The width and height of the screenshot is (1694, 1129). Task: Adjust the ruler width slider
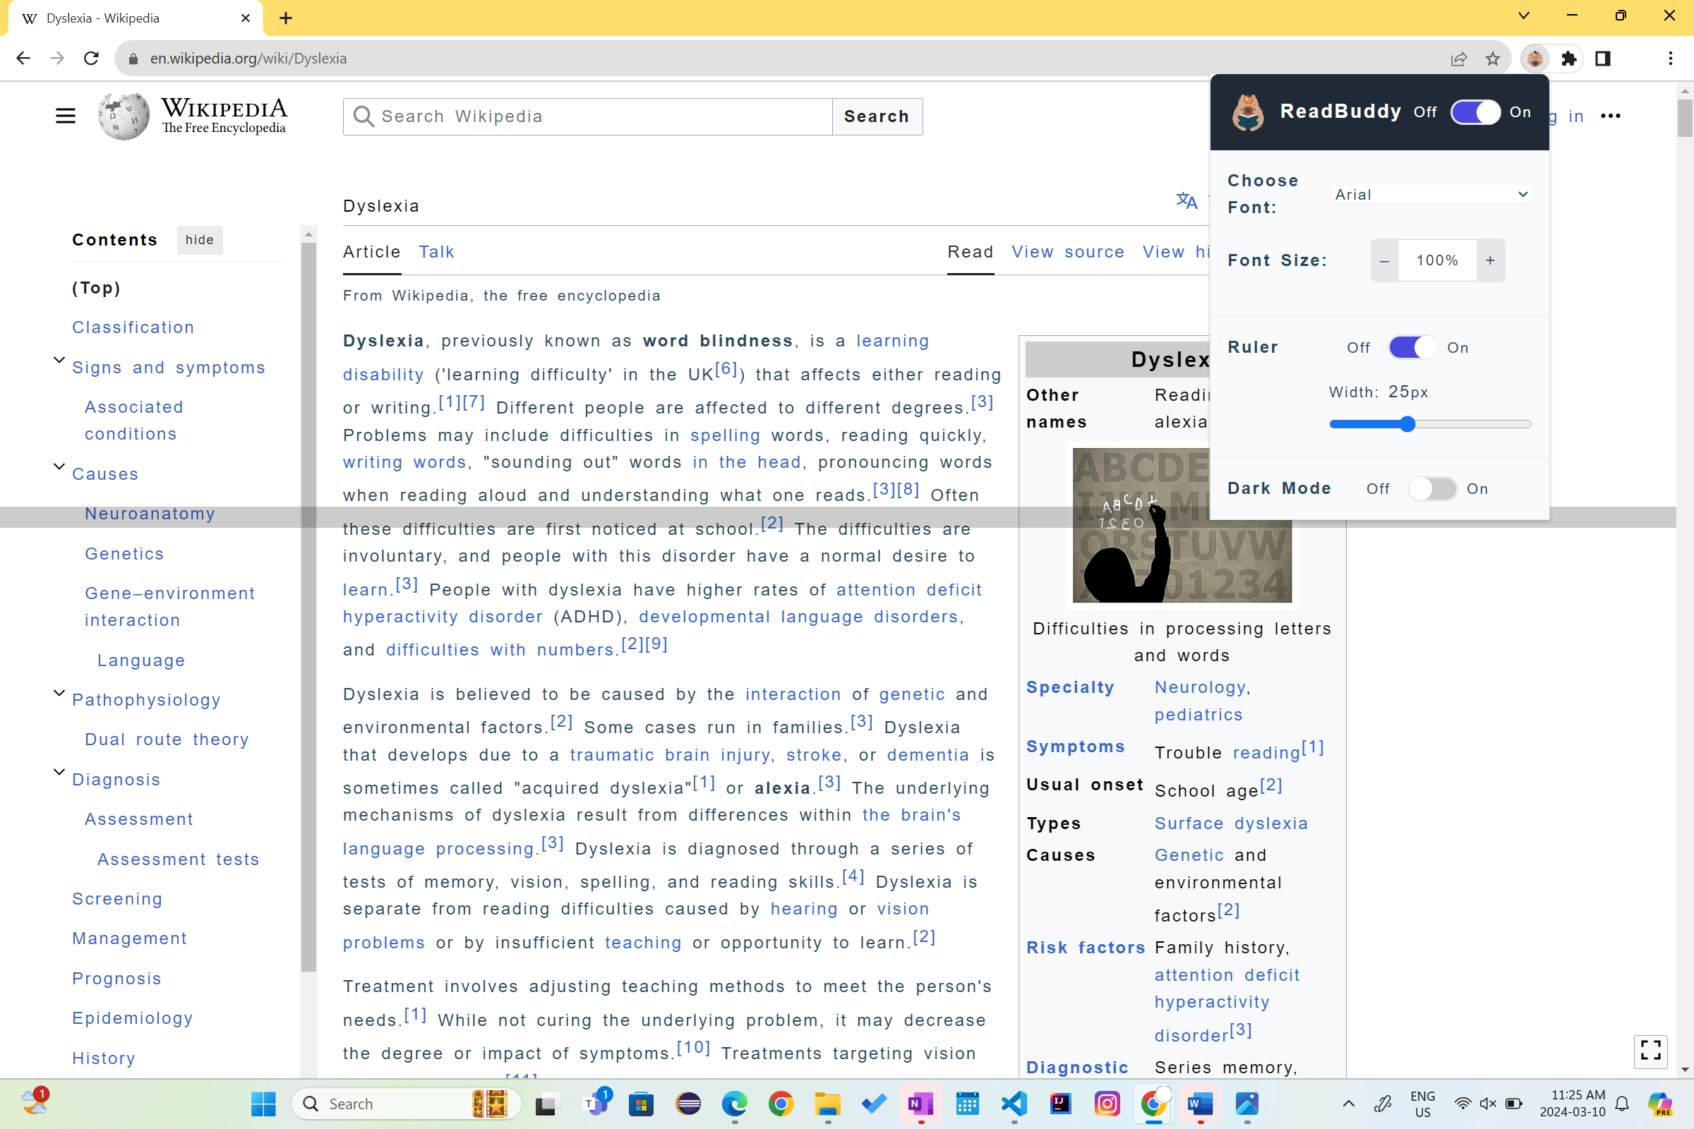point(1408,425)
